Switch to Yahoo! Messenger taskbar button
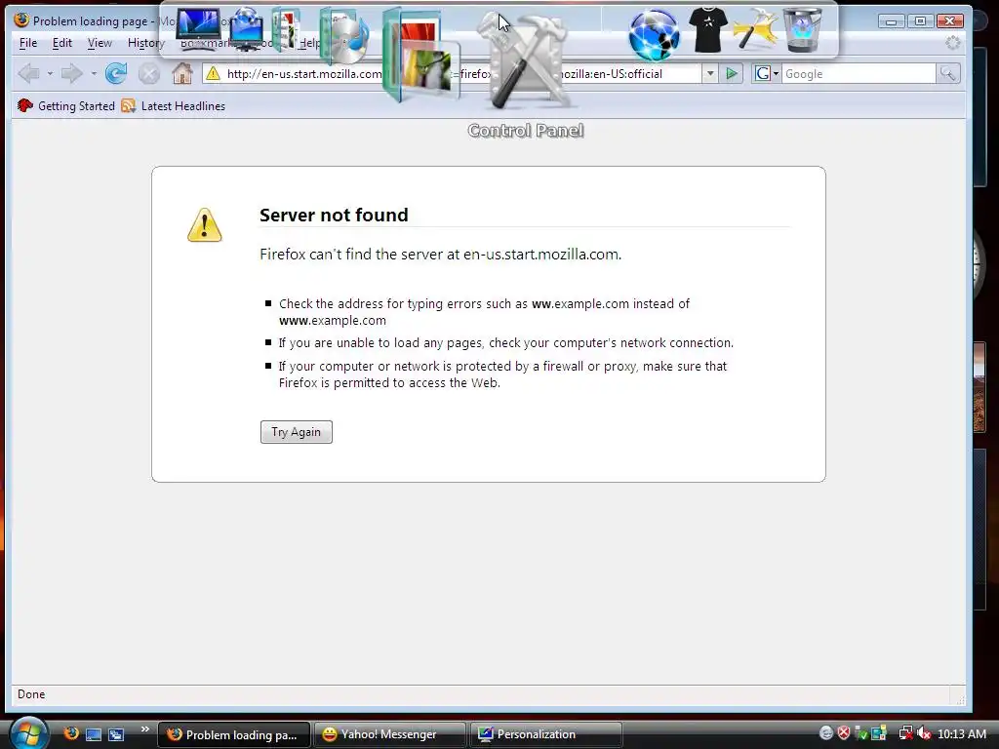 [389, 734]
